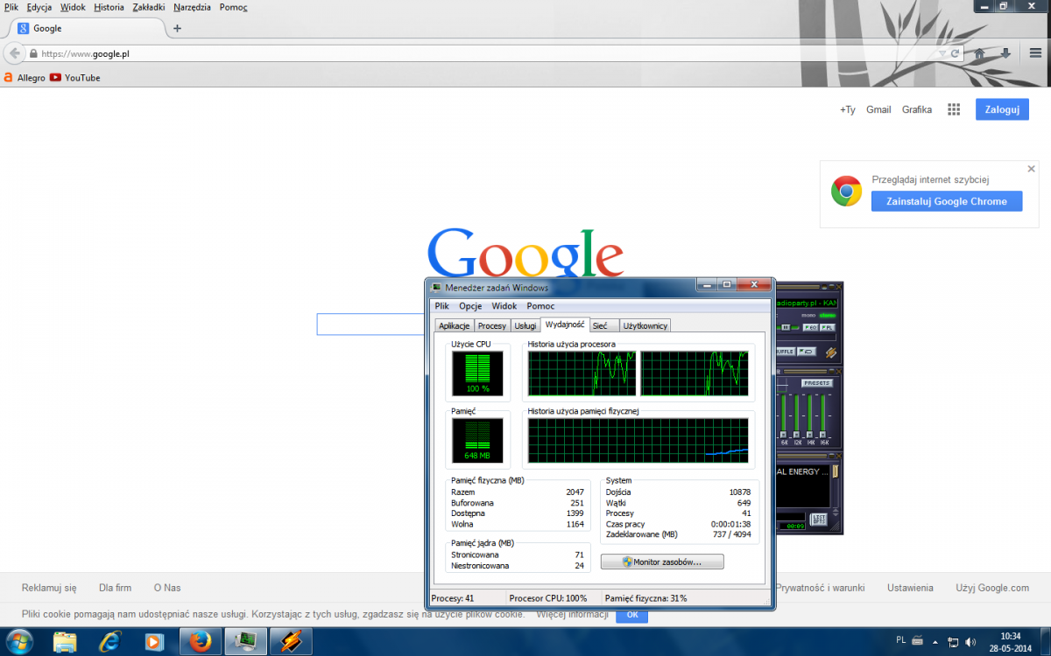This screenshot has height=656, width=1051.
Task: Switch to the Usługi tab
Action: click(525, 326)
